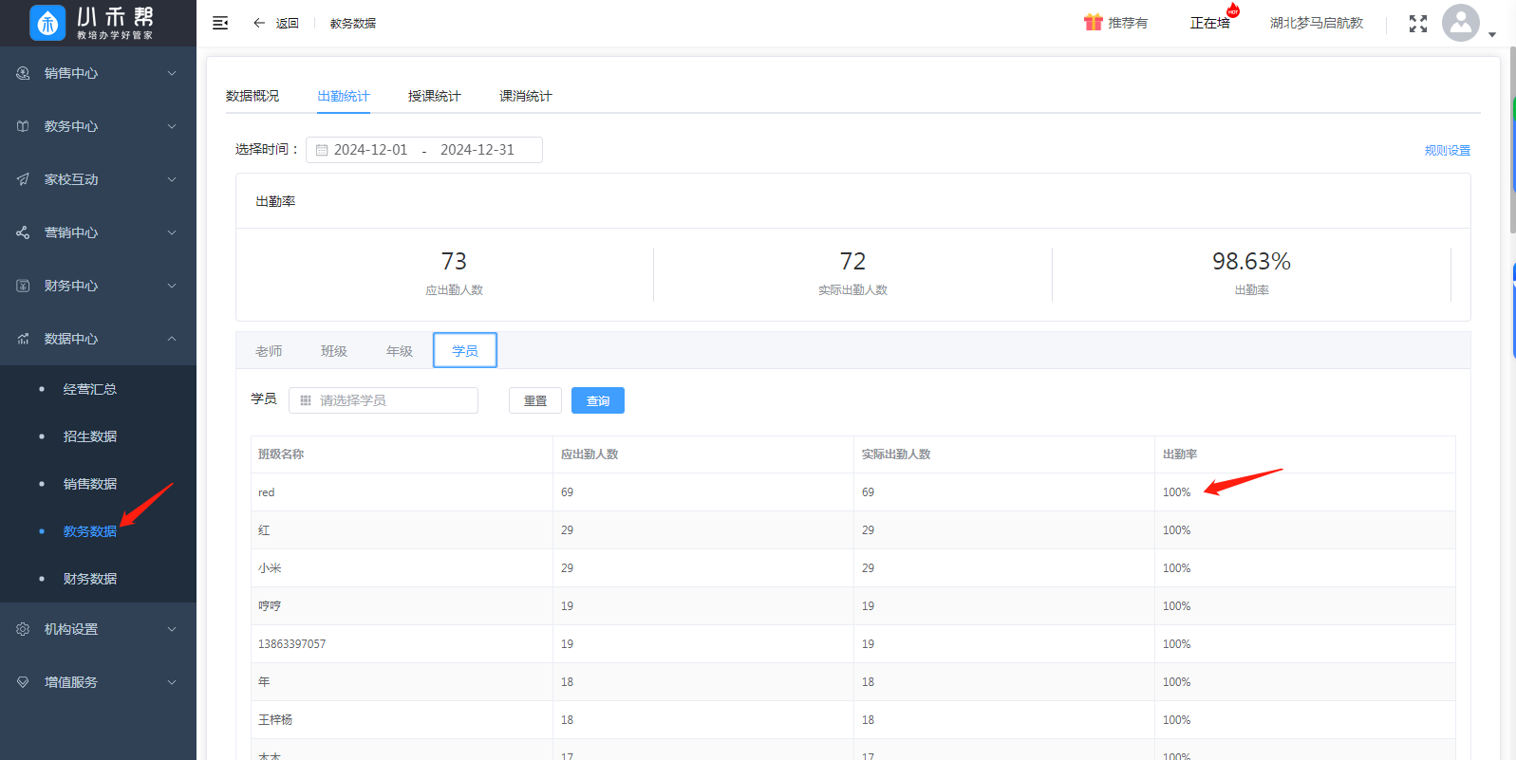Open the user avatar menu
The width and height of the screenshot is (1516, 760).
1461,23
